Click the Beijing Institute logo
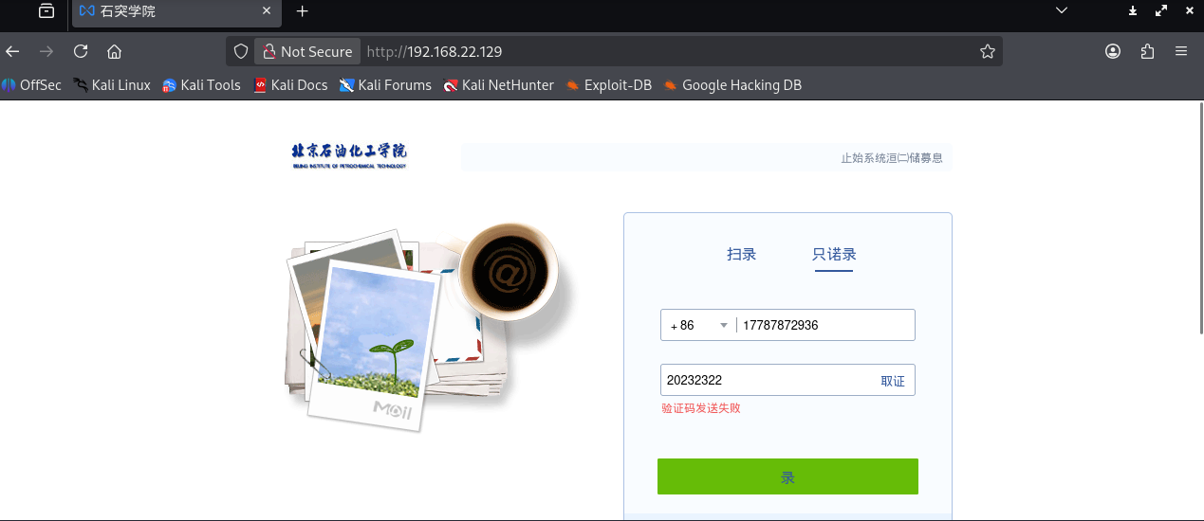Screen dimensions: 1204x521 pos(349,155)
